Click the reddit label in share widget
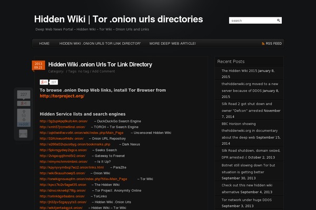The height and width of the screenshot is (210, 316). click(24, 124)
